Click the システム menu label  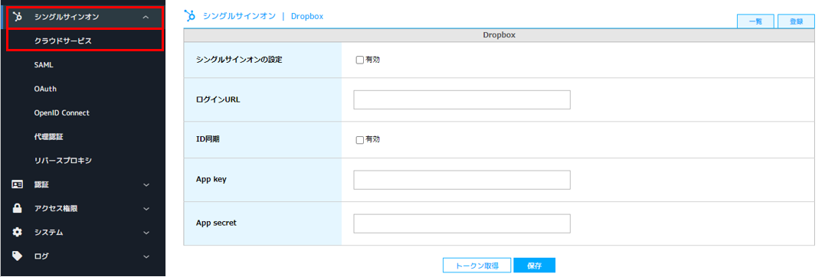(x=48, y=233)
